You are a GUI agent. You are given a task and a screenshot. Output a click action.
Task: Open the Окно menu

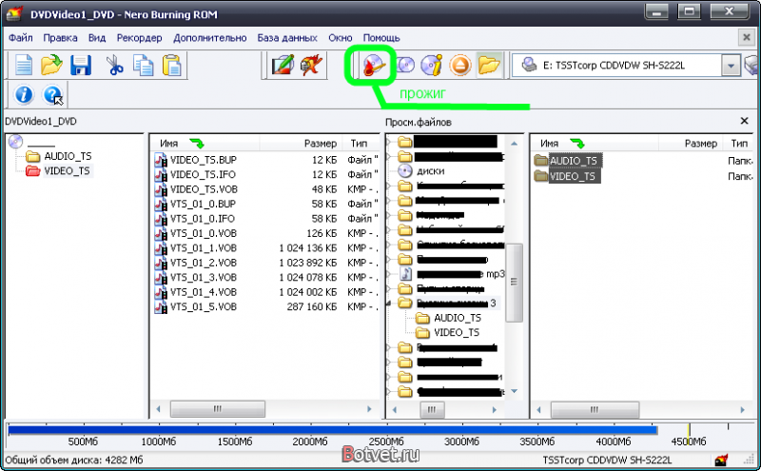(341, 38)
